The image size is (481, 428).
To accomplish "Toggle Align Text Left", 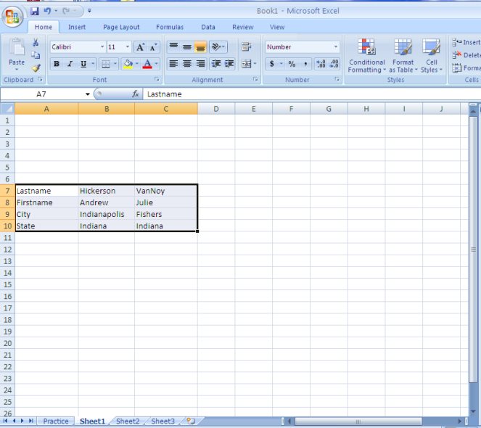I will pos(173,64).
